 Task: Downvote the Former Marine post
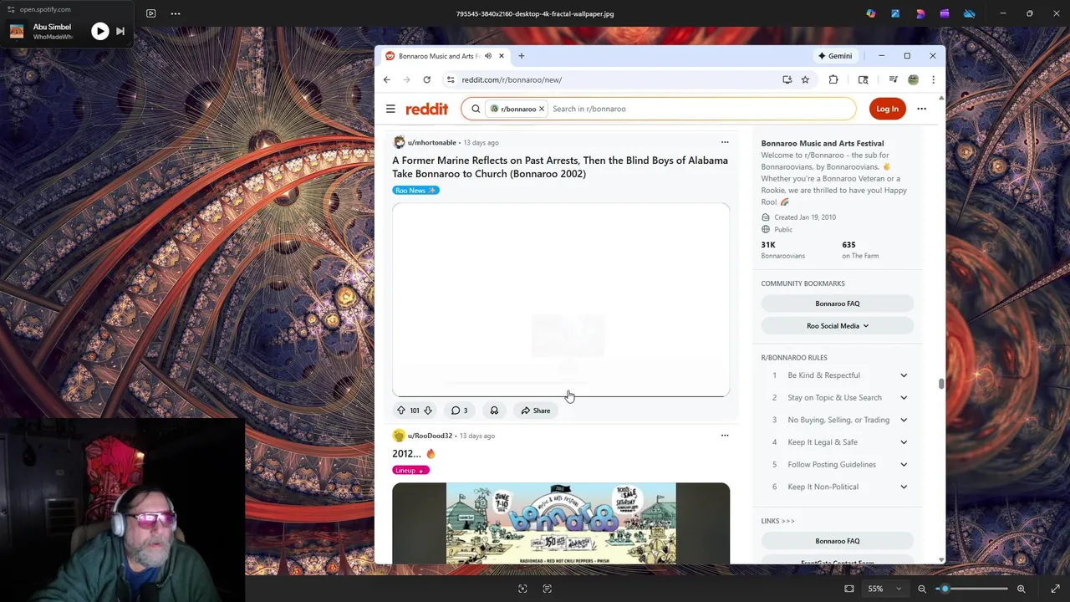tap(428, 411)
